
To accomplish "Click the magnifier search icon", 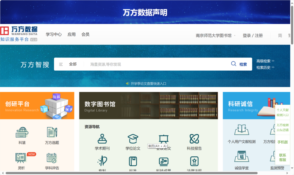I will point(234,64).
